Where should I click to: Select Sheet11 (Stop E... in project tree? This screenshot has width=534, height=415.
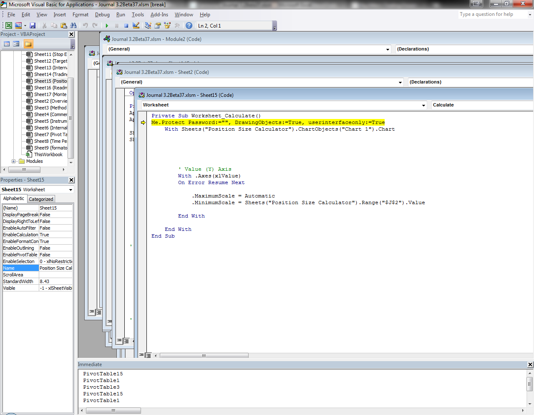(50, 54)
